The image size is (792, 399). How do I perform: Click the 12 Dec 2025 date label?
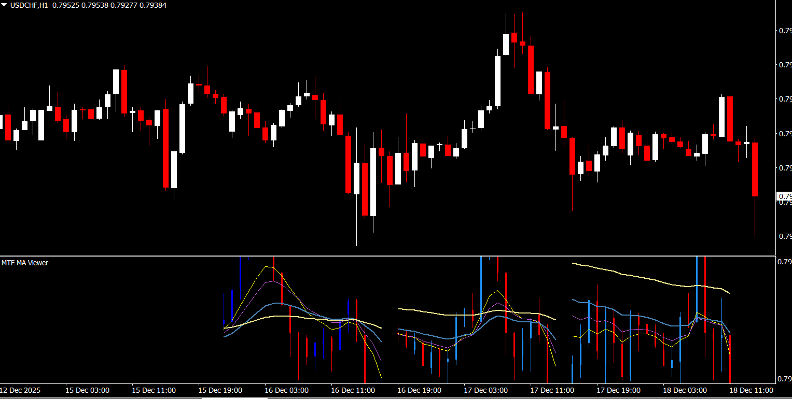coord(20,390)
